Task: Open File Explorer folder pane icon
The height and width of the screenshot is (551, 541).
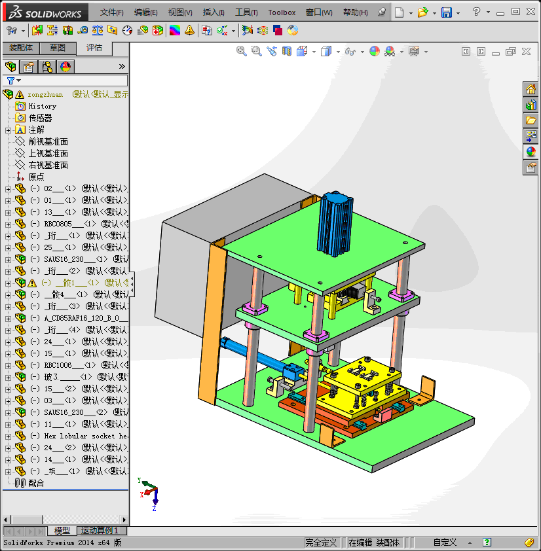Action: 531,120
